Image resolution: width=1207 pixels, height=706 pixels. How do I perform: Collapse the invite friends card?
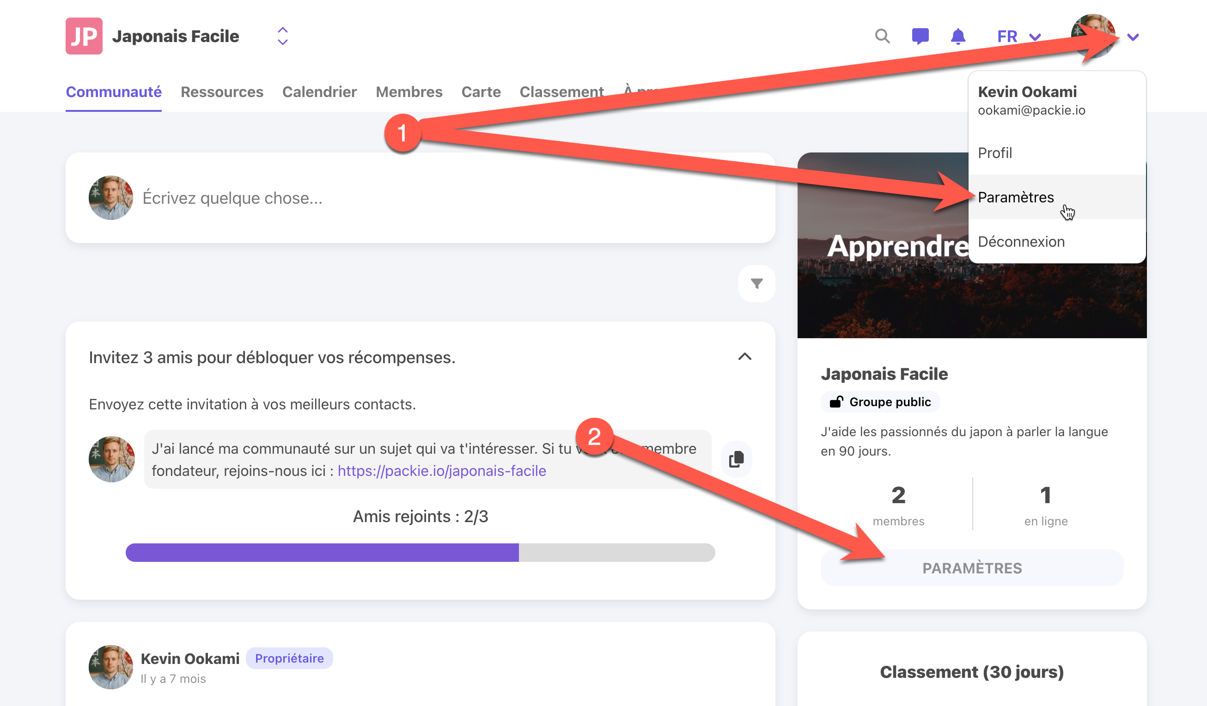(744, 357)
